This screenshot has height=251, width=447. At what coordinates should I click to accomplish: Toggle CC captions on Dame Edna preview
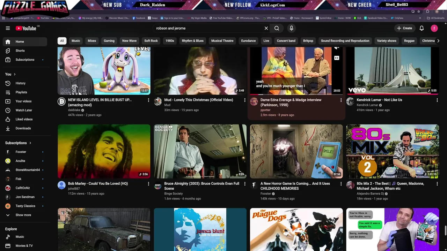pos(337,58)
